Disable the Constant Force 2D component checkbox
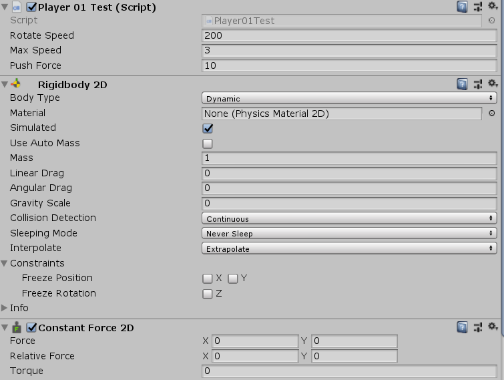The width and height of the screenshot is (504, 380). click(31, 327)
